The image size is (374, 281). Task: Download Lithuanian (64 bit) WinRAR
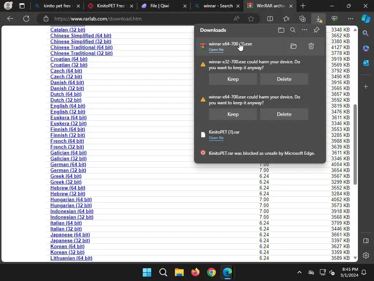pos(71,258)
